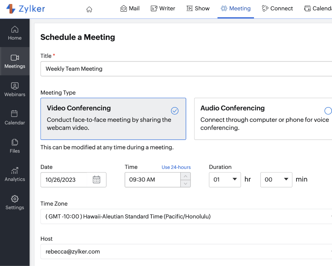
Task: Open the Writer tab
Action: pos(163,9)
